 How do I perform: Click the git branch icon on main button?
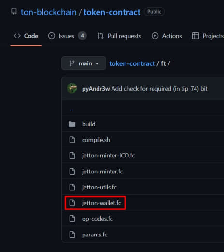click(72, 63)
